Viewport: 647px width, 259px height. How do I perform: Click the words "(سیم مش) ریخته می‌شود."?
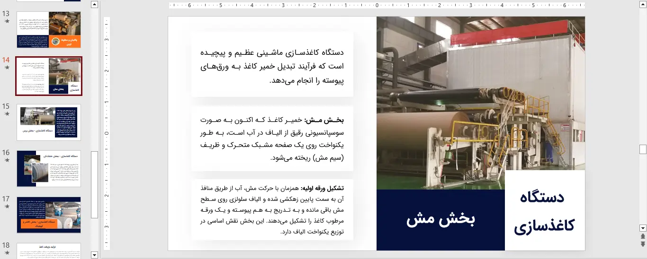(307, 158)
